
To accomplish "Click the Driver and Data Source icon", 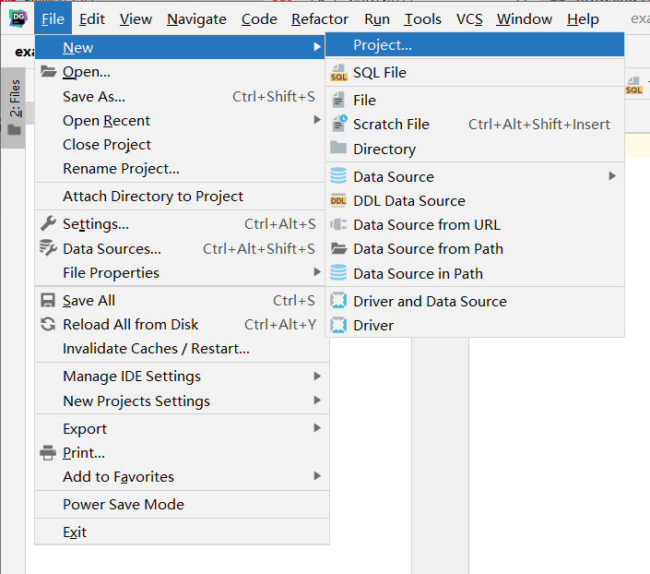I will point(338,301).
